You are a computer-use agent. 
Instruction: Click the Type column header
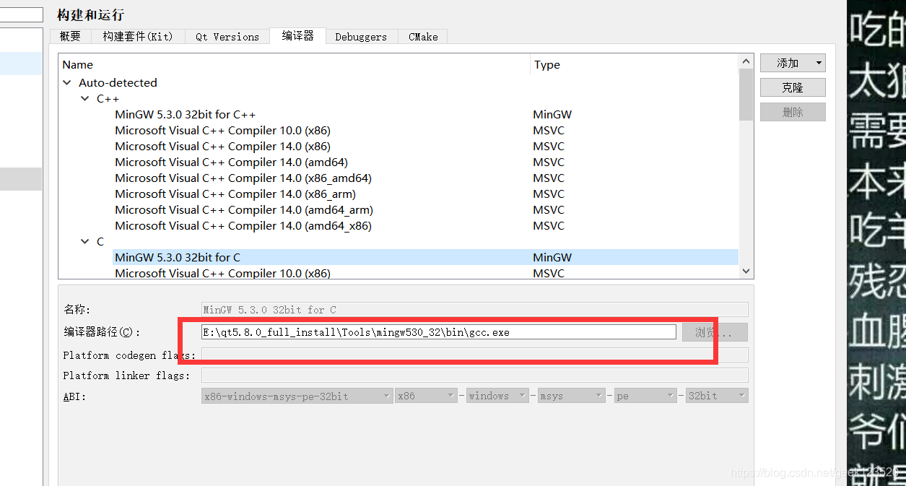[635, 65]
